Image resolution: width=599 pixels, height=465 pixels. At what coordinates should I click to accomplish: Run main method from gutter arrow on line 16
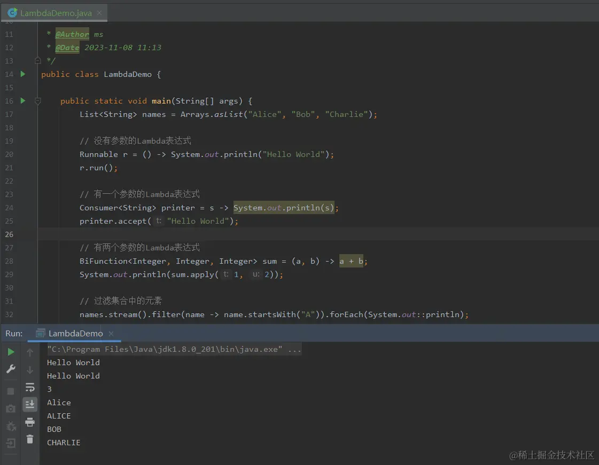[x=23, y=101]
